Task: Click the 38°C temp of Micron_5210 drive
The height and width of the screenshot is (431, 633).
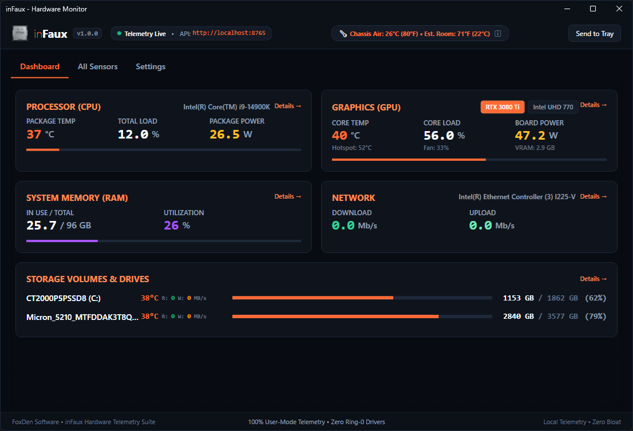Action: tap(149, 317)
